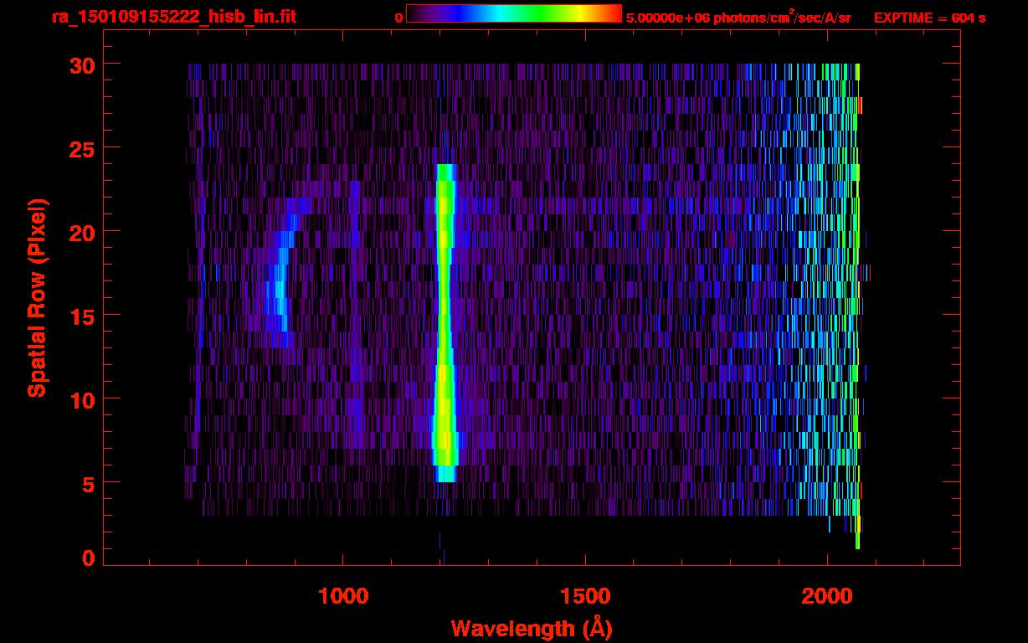Image resolution: width=1028 pixels, height=643 pixels.
Task: Click the Spatial Row (Pixel) axis label
Action: pyautogui.click(x=37, y=298)
